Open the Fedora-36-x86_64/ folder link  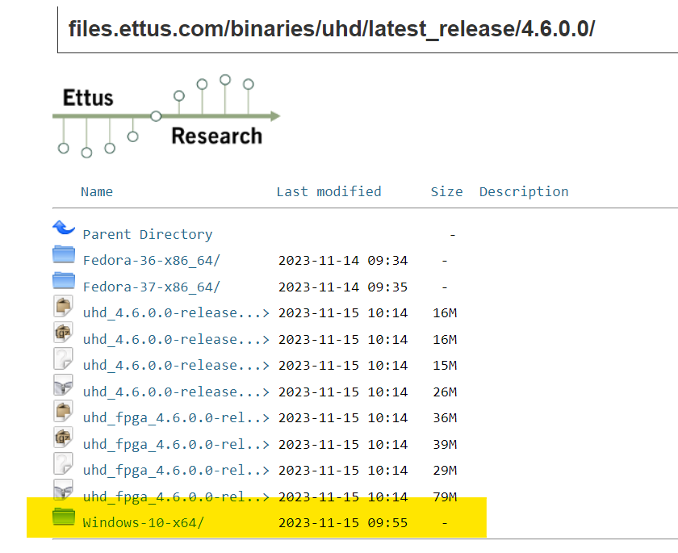point(152,261)
